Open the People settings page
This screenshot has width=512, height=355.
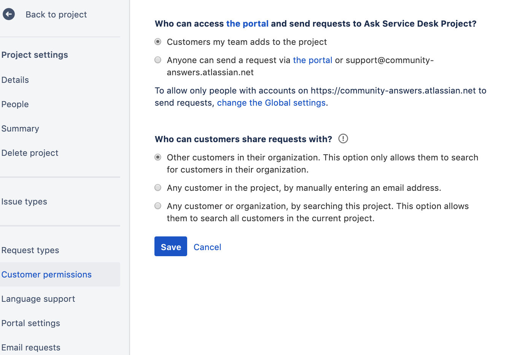[x=15, y=104]
